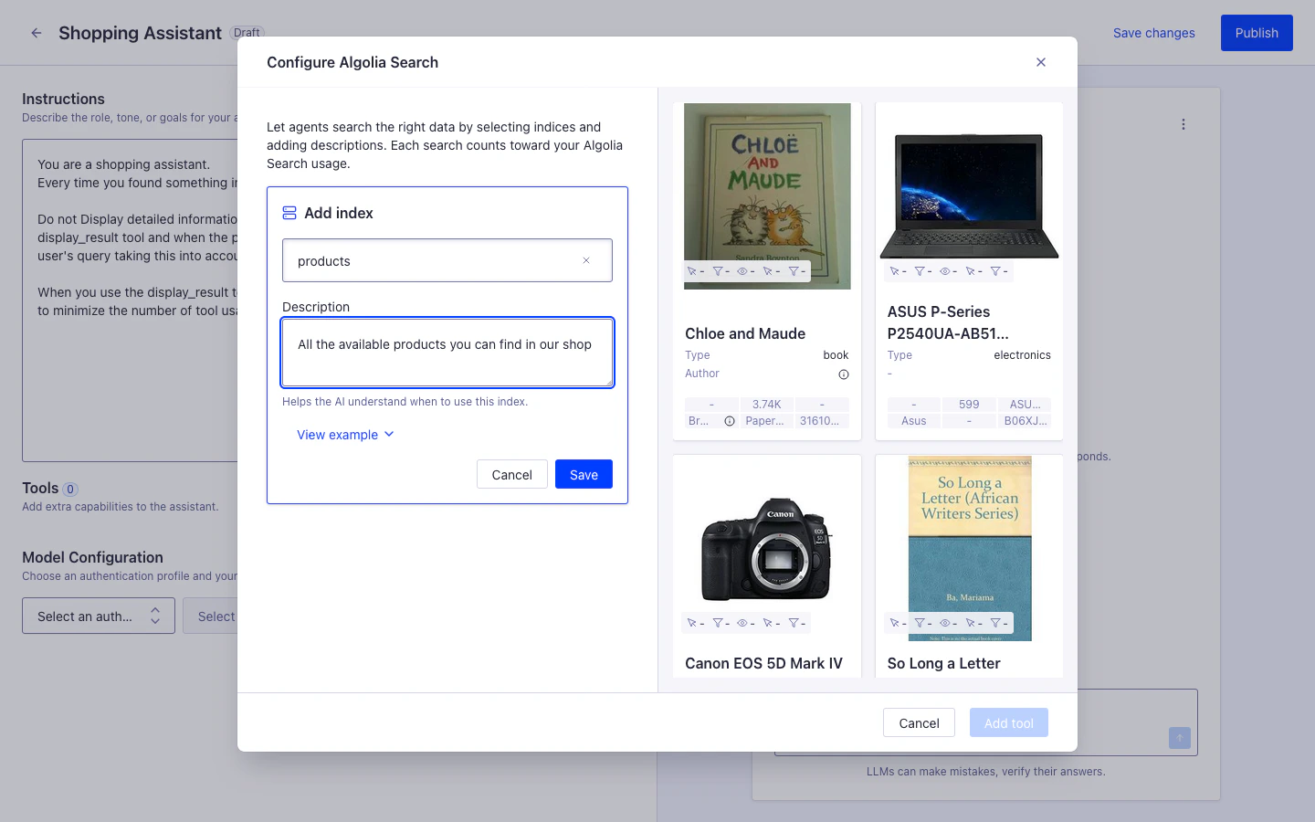
Task: Click the funnel filter icon on the ASUS laptop card
Action: pos(920,270)
